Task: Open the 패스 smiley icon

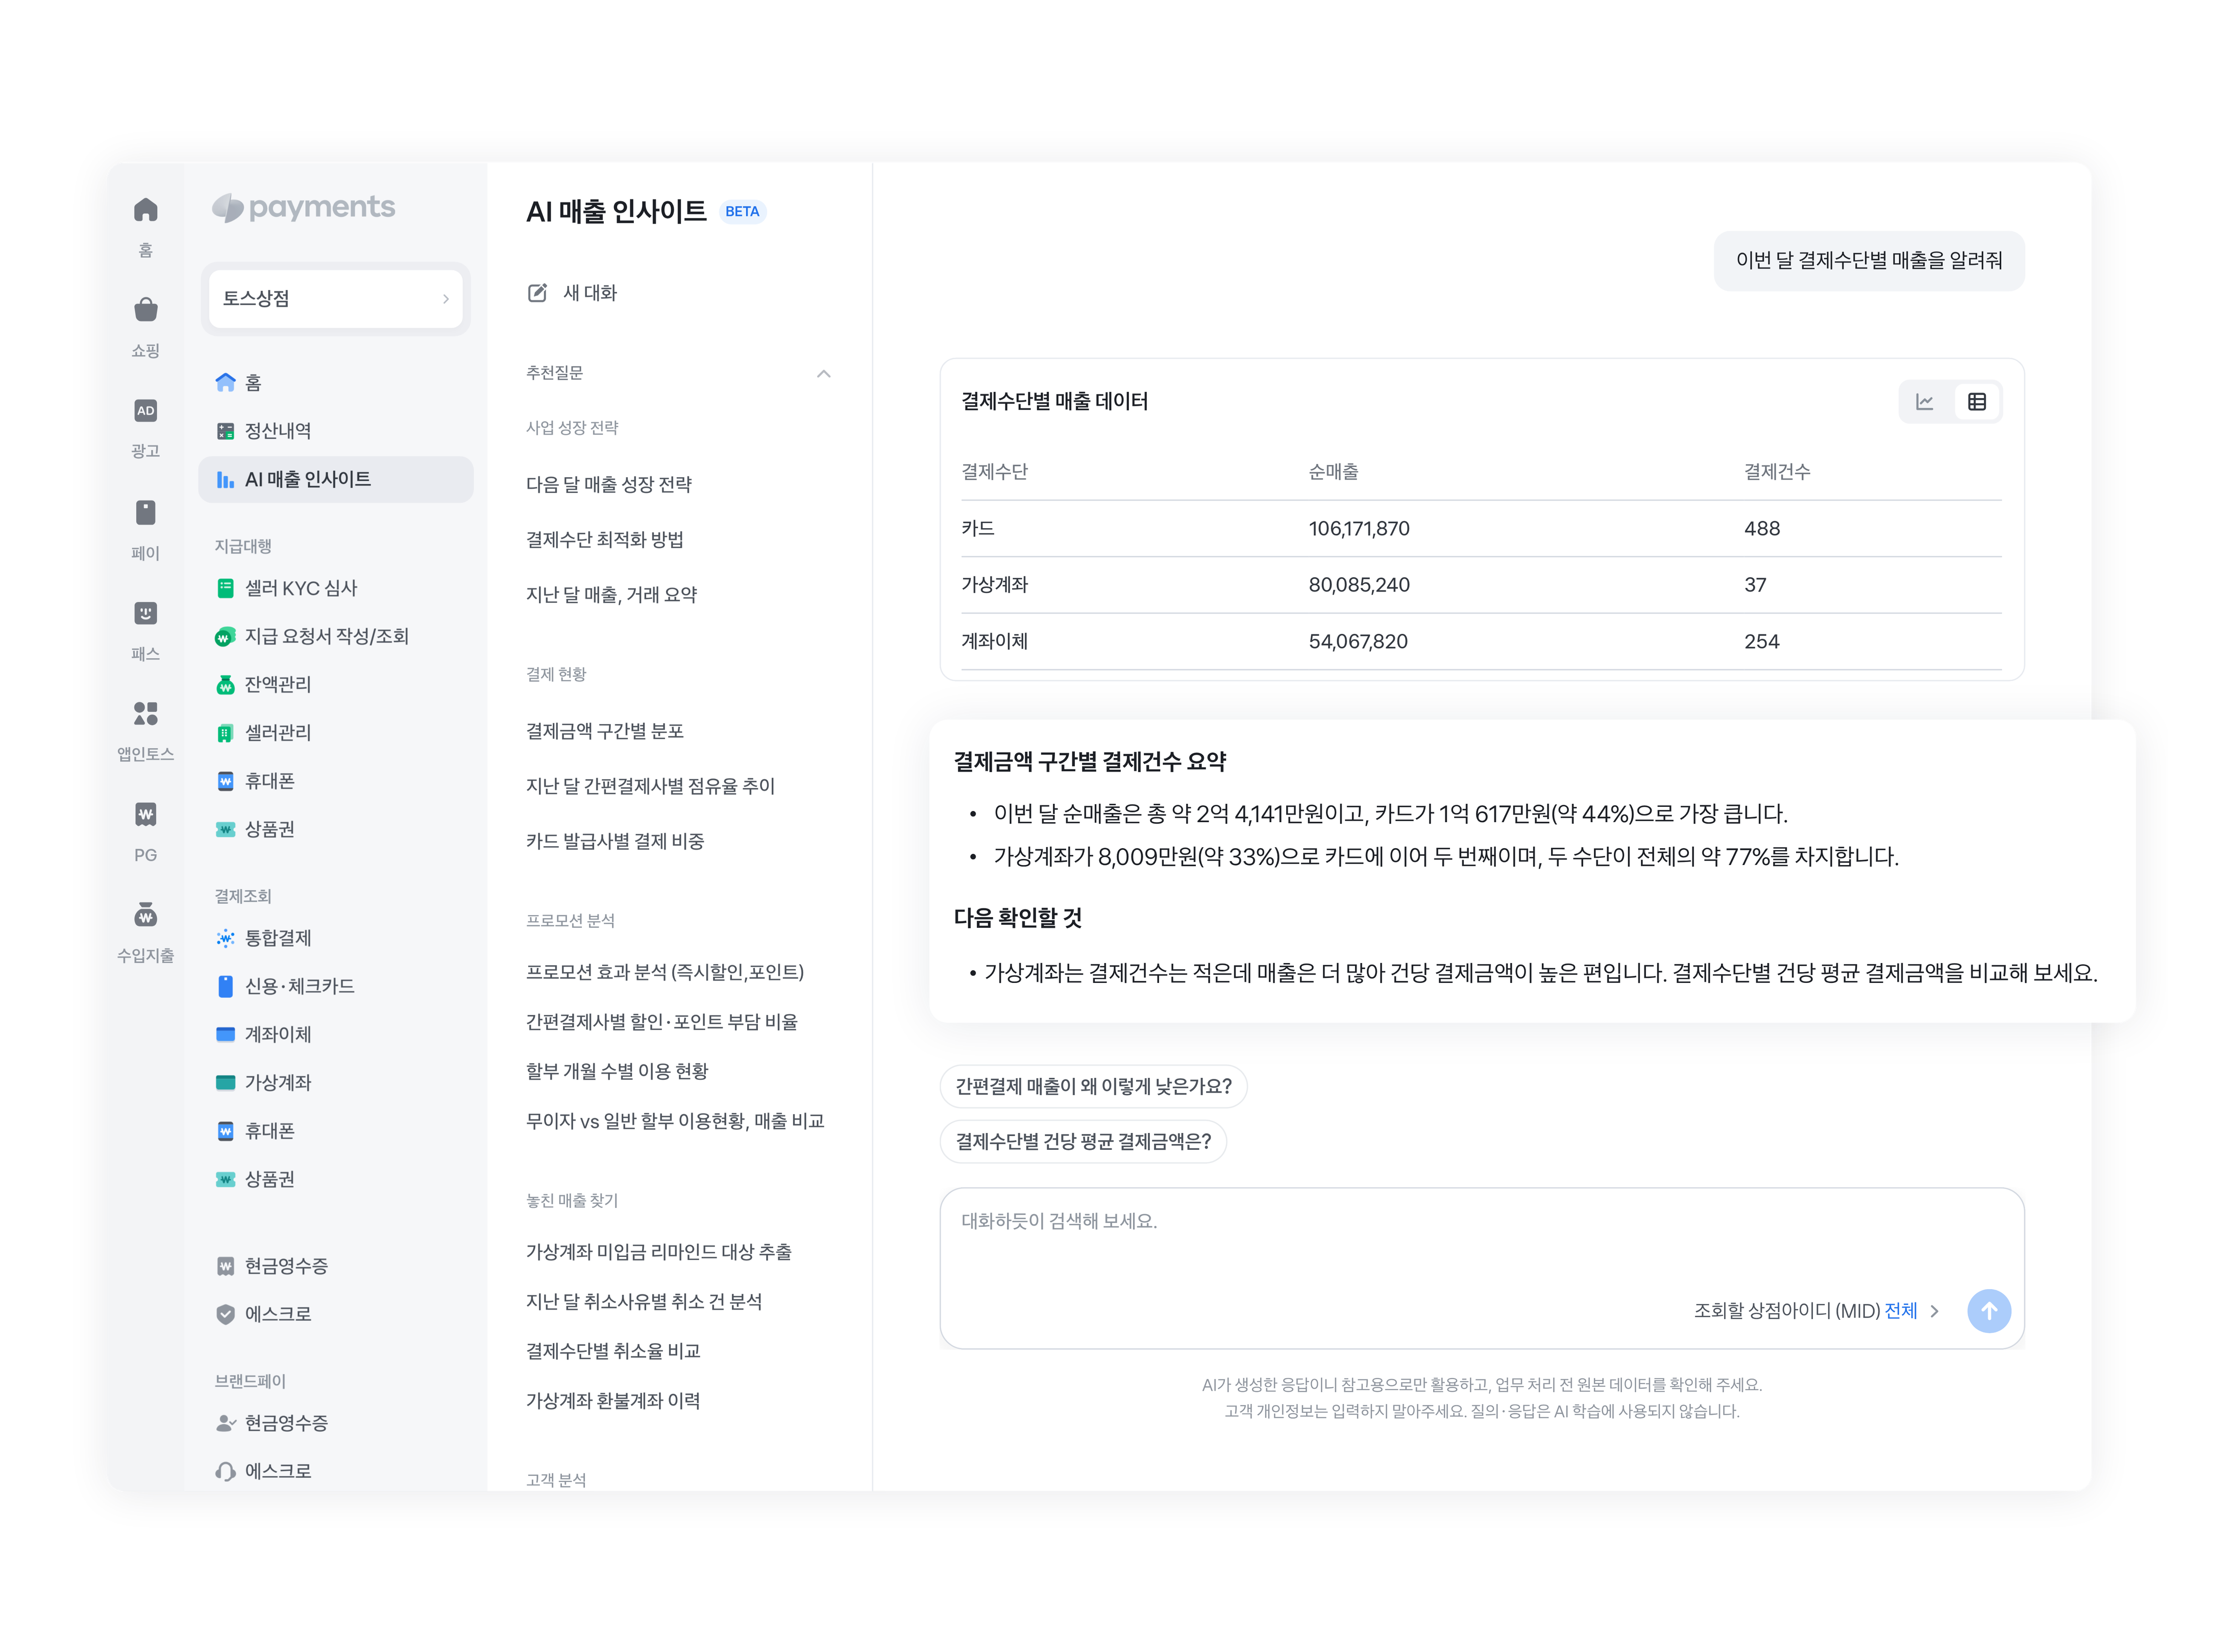Action: 146,613
